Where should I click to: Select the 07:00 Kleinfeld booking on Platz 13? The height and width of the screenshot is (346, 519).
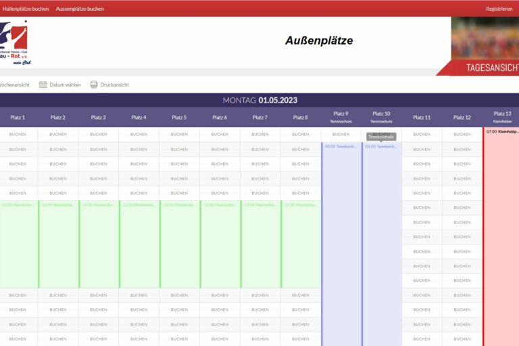pyautogui.click(x=501, y=132)
